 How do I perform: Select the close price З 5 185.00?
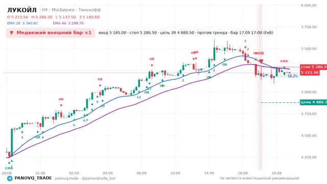[89, 17]
